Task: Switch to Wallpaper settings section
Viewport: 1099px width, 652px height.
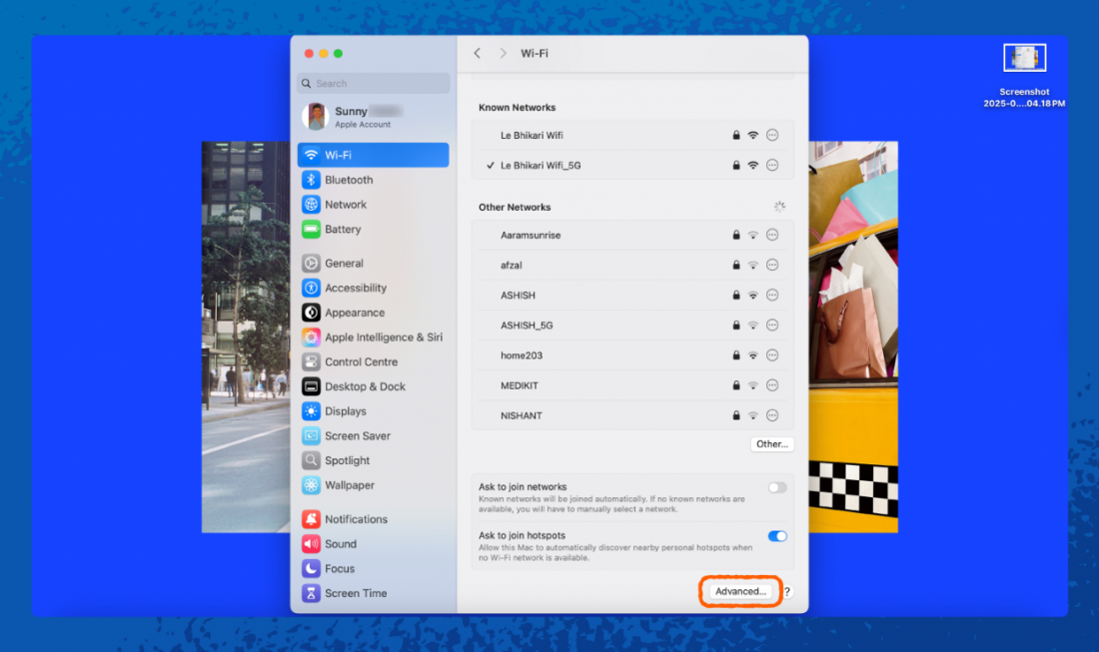Action: [349, 485]
